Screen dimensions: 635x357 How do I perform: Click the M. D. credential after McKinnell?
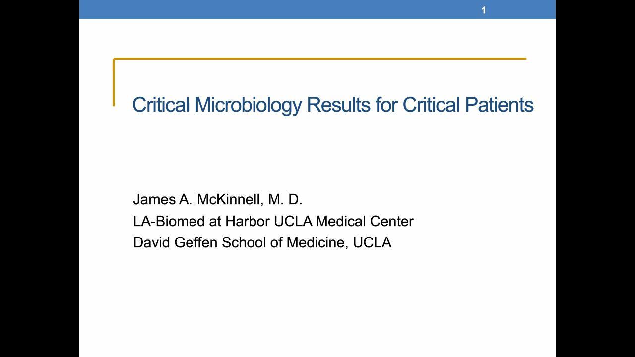point(285,199)
